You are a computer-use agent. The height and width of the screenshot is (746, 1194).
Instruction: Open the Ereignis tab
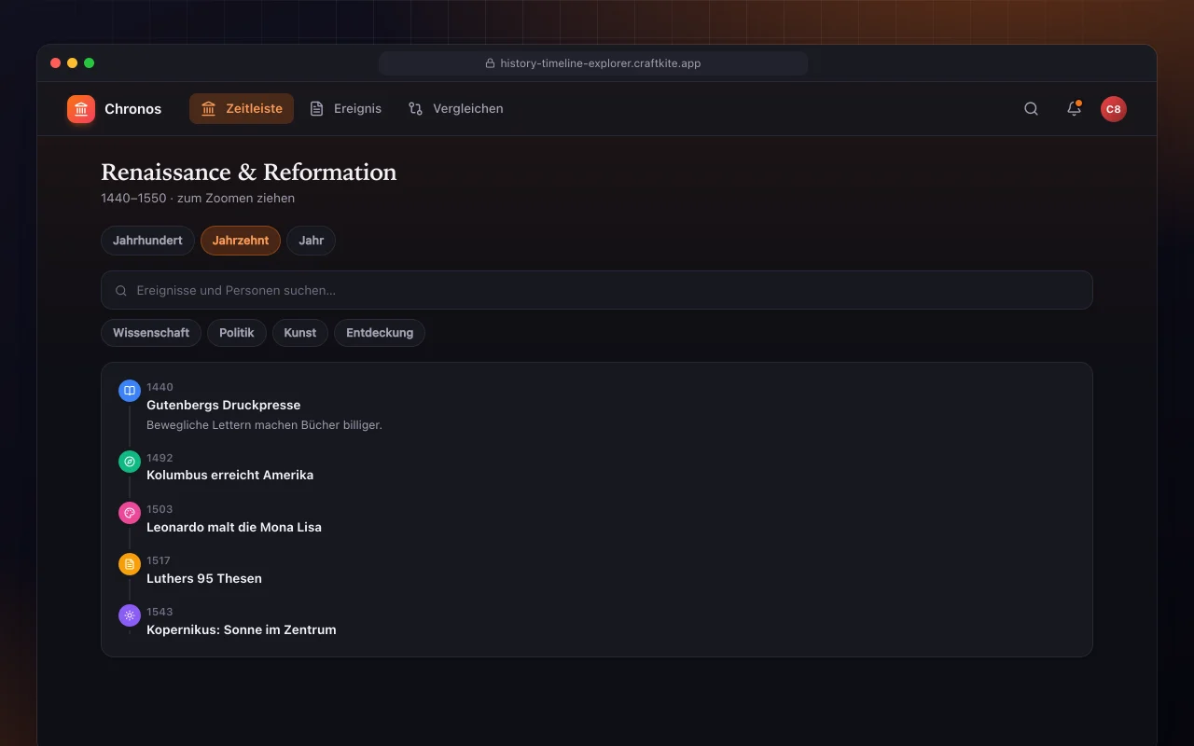click(x=346, y=109)
